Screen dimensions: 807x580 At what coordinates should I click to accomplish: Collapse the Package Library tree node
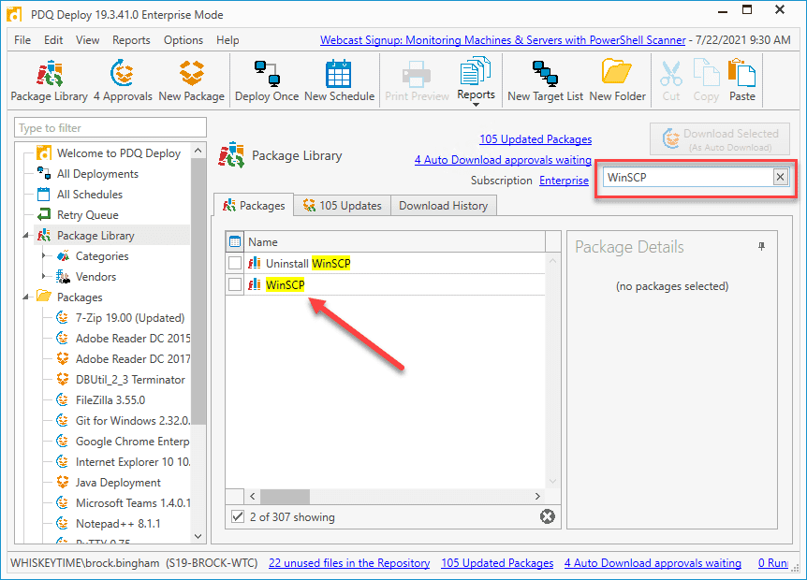point(25,236)
